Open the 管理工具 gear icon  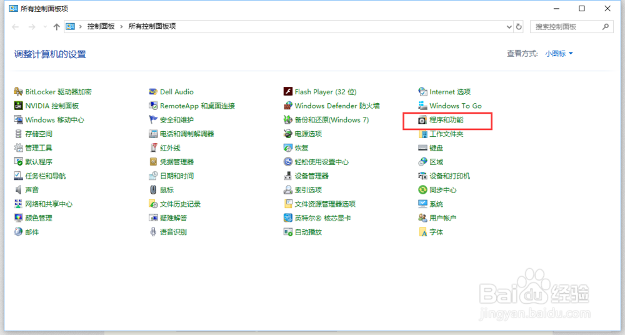coord(18,148)
